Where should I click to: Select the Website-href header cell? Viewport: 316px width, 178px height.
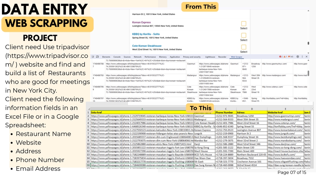[285, 112]
